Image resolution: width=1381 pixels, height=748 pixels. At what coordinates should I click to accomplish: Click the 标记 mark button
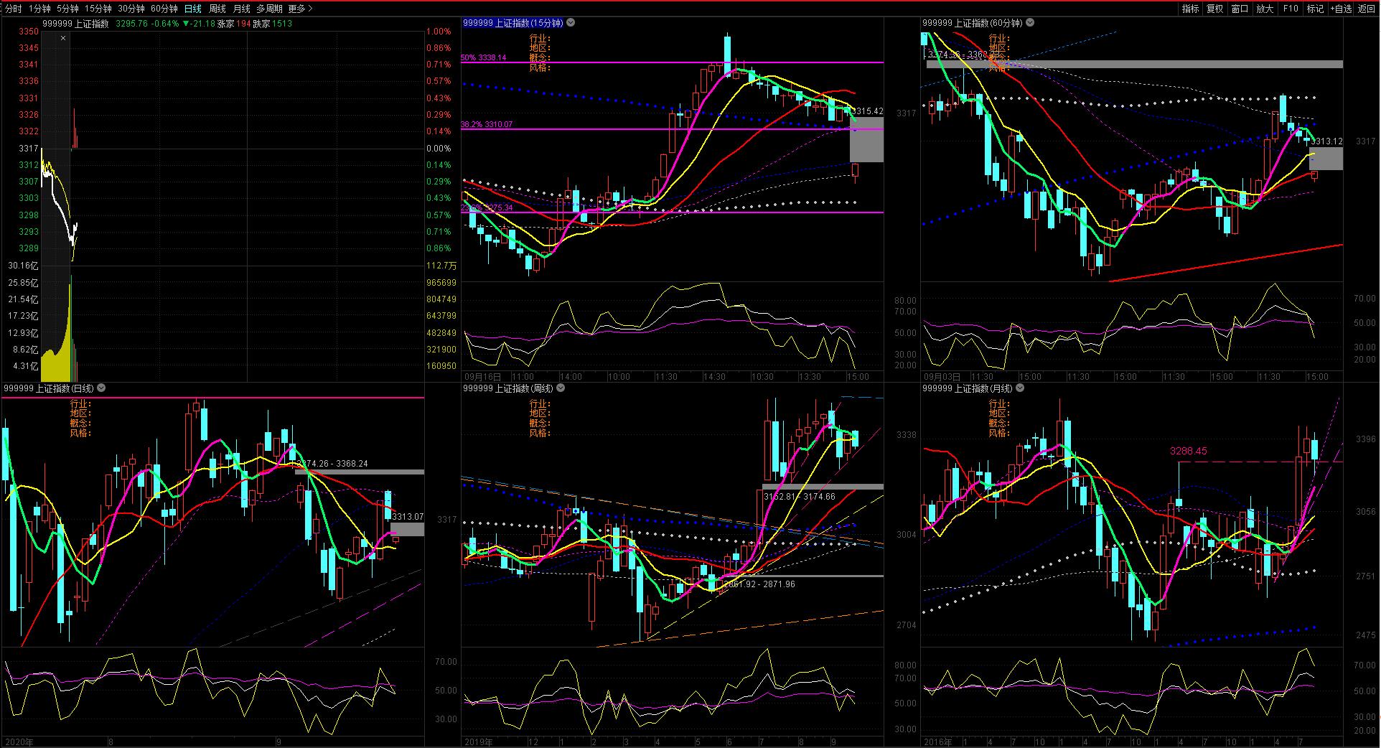coord(1315,9)
